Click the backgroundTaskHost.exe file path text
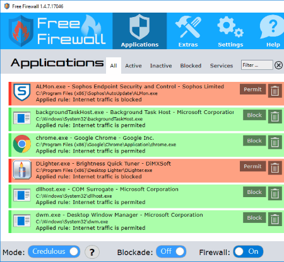 [89, 119]
